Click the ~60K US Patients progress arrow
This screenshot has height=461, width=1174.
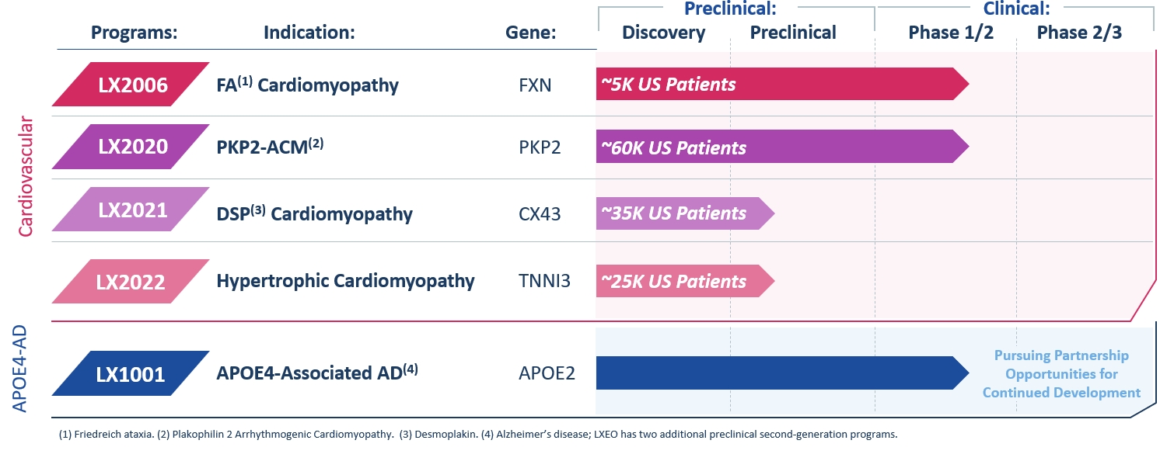pyautogui.click(x=777, y=147)
